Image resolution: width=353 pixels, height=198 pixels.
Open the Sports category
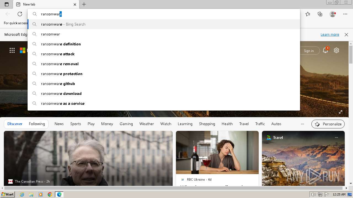pos(76,124)
